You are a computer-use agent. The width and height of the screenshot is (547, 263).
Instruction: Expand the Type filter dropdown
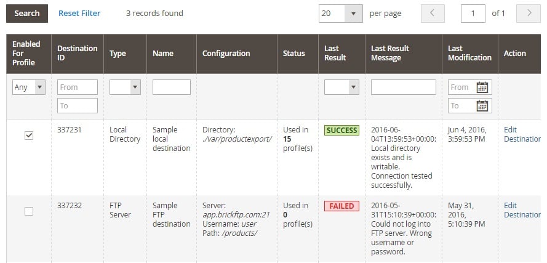pyautogui.click(x=125, y=87)
